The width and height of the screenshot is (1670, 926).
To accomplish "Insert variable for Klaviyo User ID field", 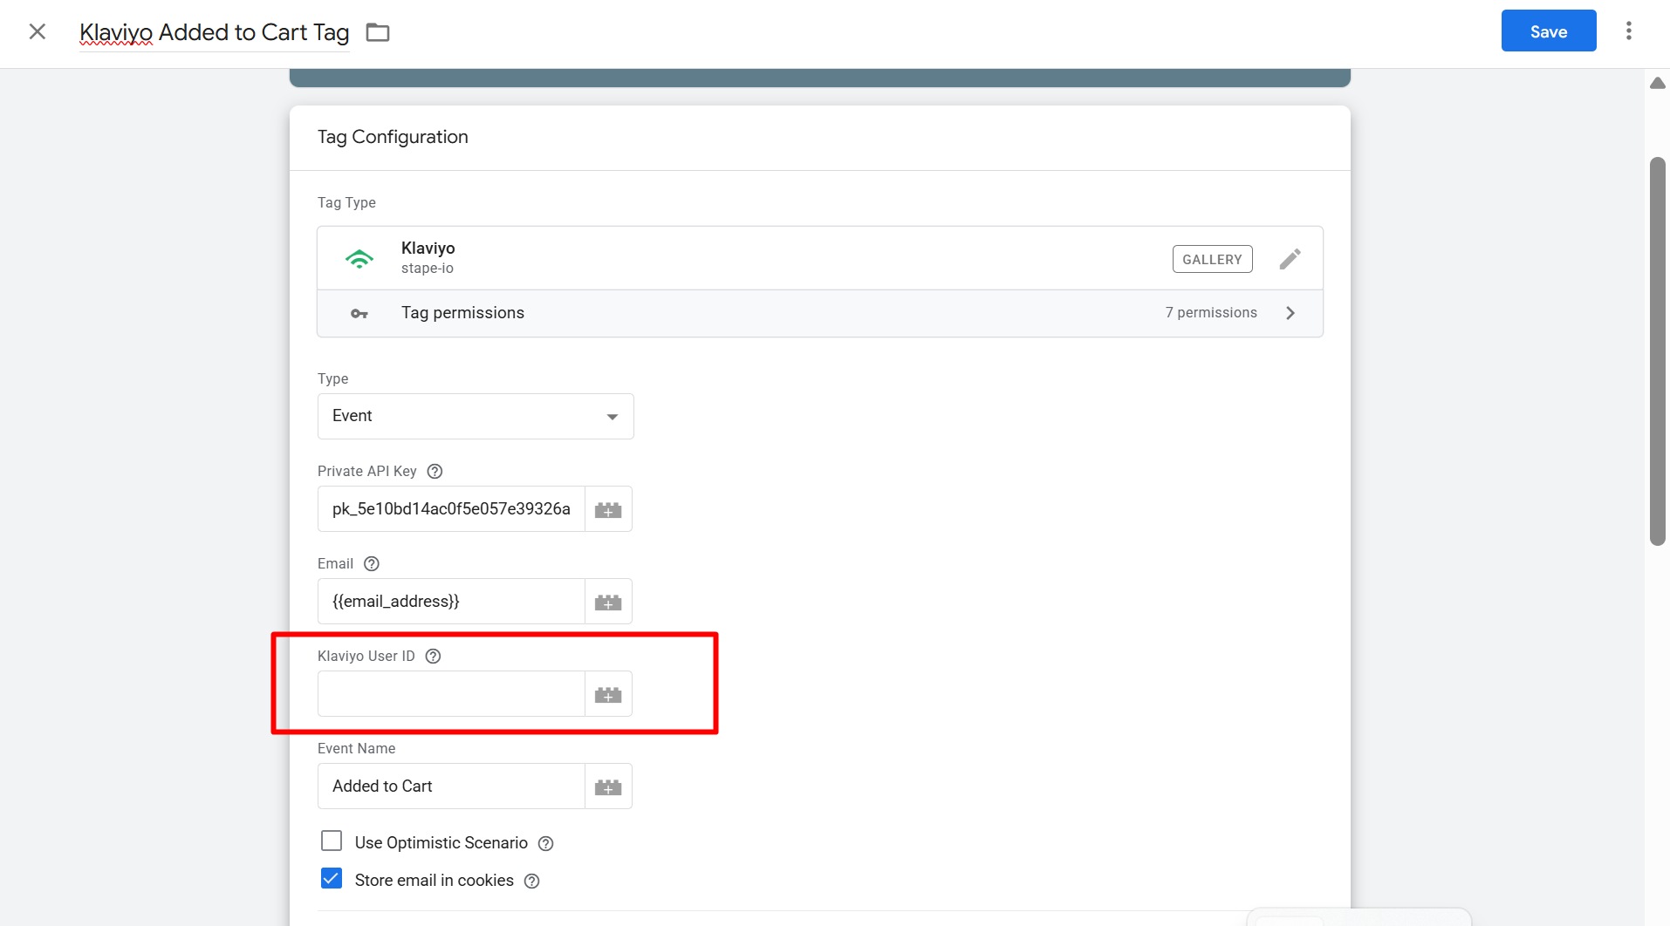I will 607,694.
